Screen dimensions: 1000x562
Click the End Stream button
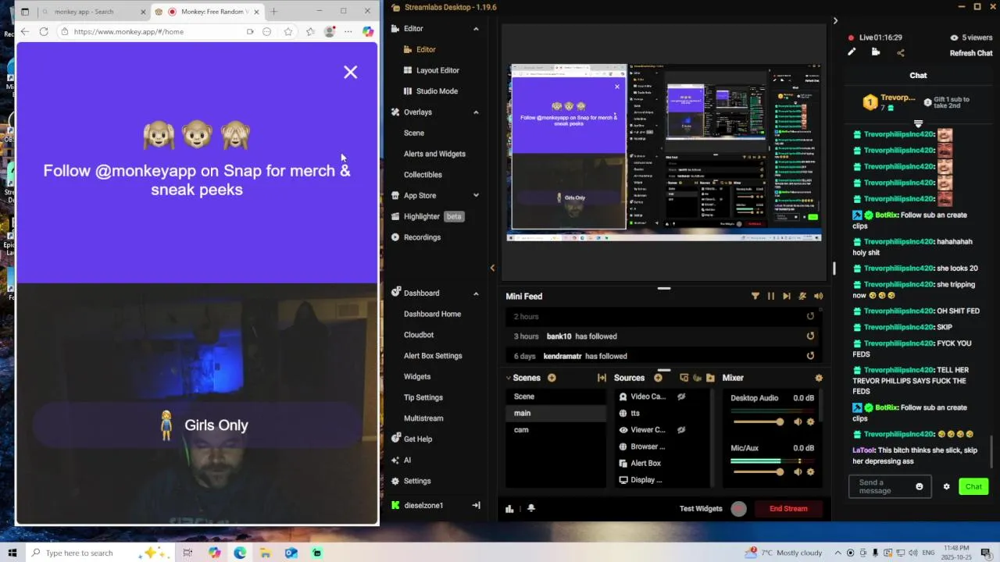click(788, 509)
